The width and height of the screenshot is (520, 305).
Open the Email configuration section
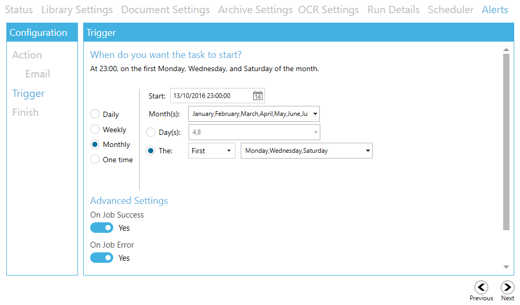pos(37,74)
